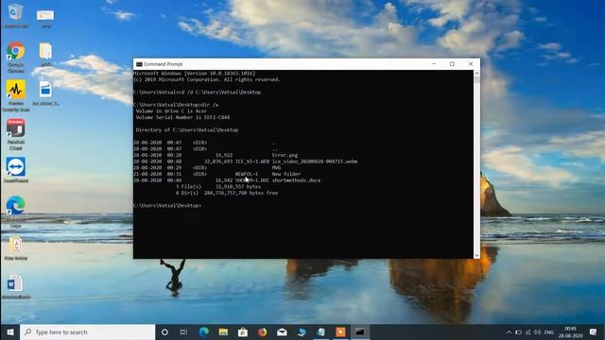Minimize the Command Prompt window
The height and width of the screenshot is (340, 605).
pyautogui.click(x=434, y=64)
